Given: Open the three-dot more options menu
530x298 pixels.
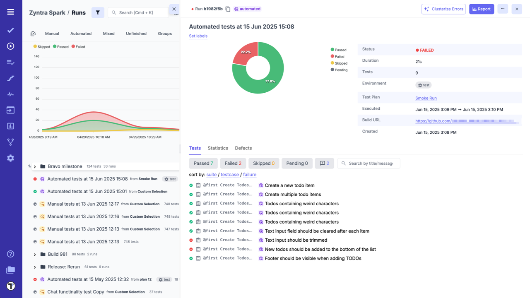Looking at the screenshot, I should pos(502,9).
